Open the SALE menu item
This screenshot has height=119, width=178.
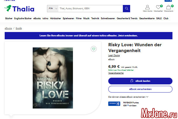[159, 18]
